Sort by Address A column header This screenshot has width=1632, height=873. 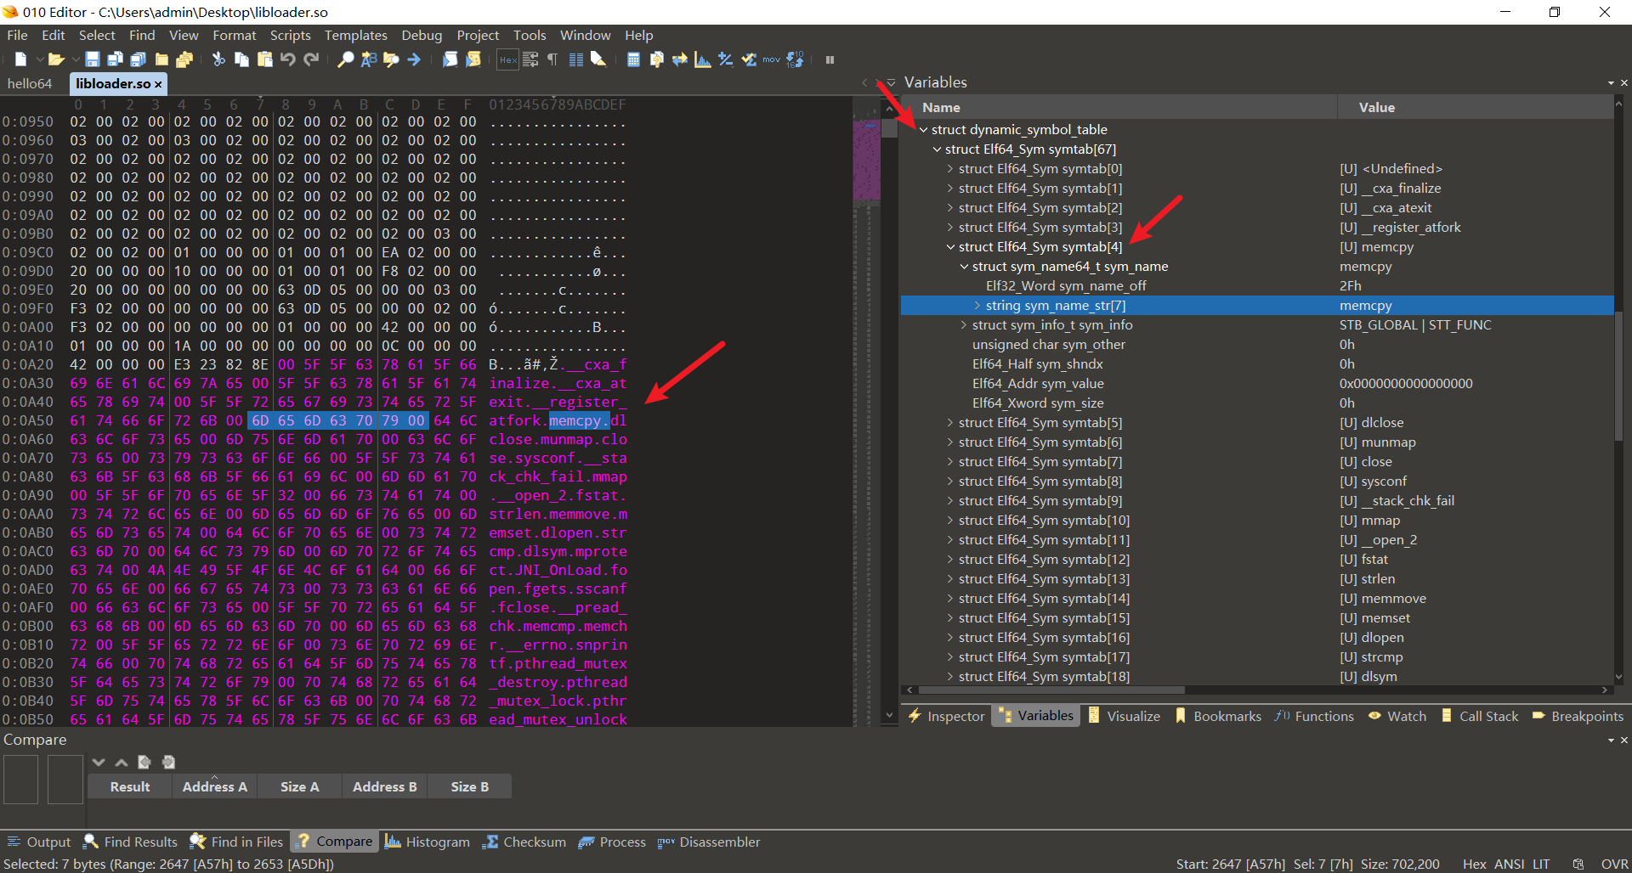pyautogui.click(x=214, y=786)
